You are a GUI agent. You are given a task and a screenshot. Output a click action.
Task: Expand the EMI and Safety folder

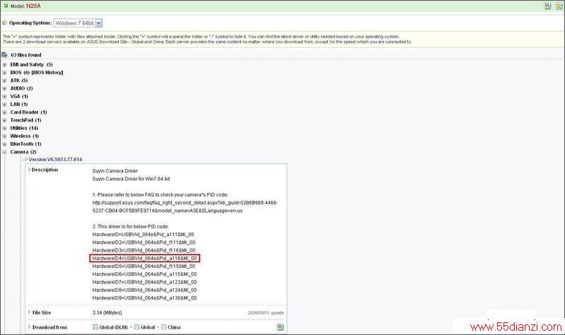click(5, 65)
